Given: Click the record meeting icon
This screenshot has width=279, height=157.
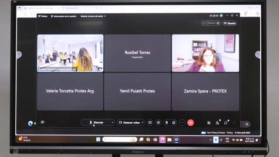Looking at the screenshot, I should click(x=158, y=123).
